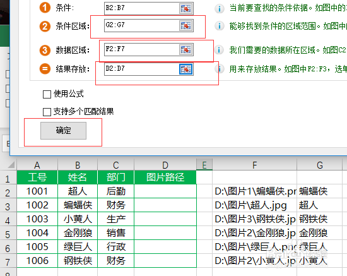Enable 支持多个匹配结果 checkbox

[x=47, y=112]
